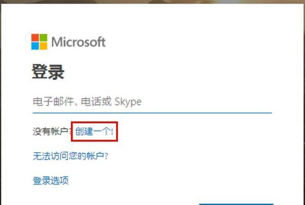
Task: Click the yellow square of the logo
Action: [x=44, y=46]
